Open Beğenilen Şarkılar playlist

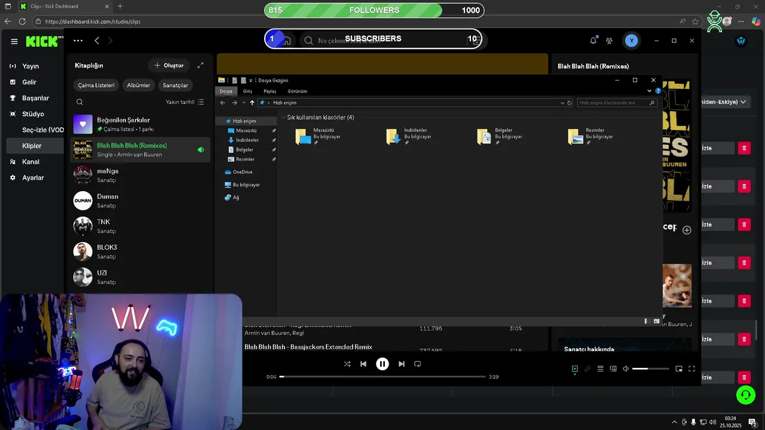pyautogui.click(x=140, y=124)
